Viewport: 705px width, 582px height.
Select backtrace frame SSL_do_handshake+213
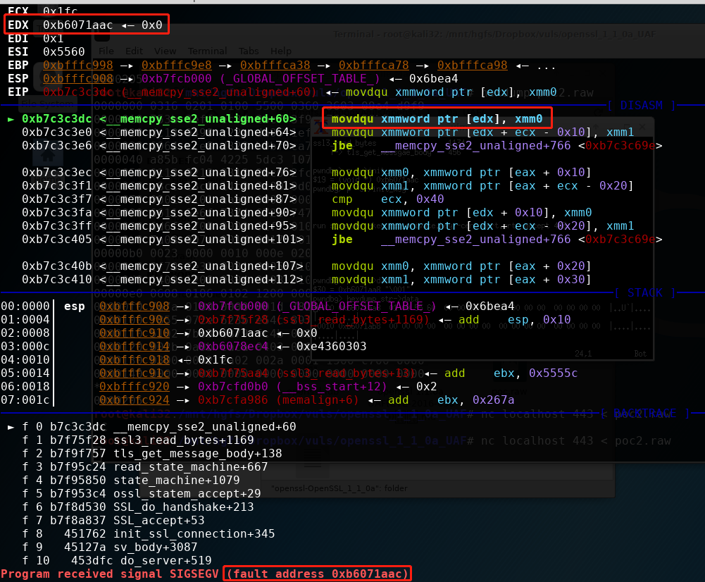point(138,507)
